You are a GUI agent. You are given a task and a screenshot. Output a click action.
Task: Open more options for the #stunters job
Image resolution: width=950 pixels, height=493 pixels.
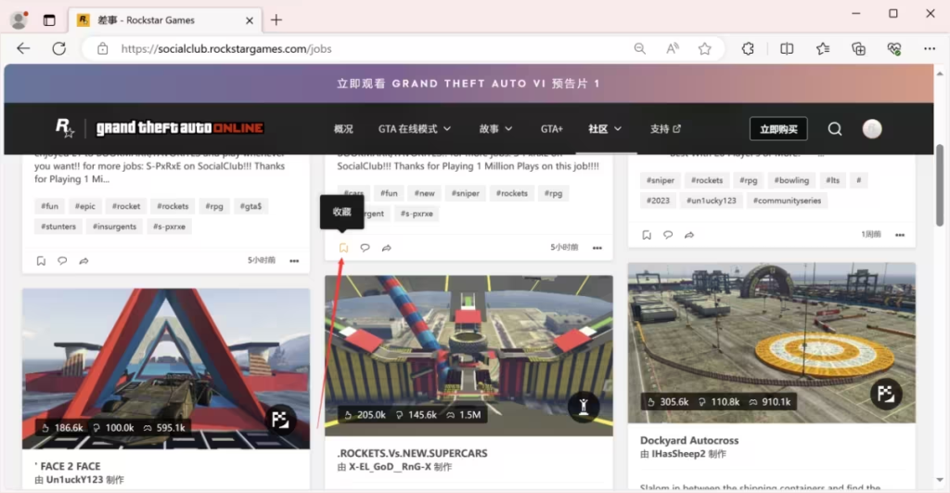(x=294, y=261)
